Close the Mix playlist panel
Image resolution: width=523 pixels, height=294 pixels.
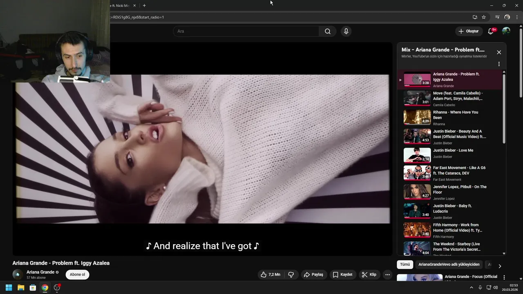499,52
